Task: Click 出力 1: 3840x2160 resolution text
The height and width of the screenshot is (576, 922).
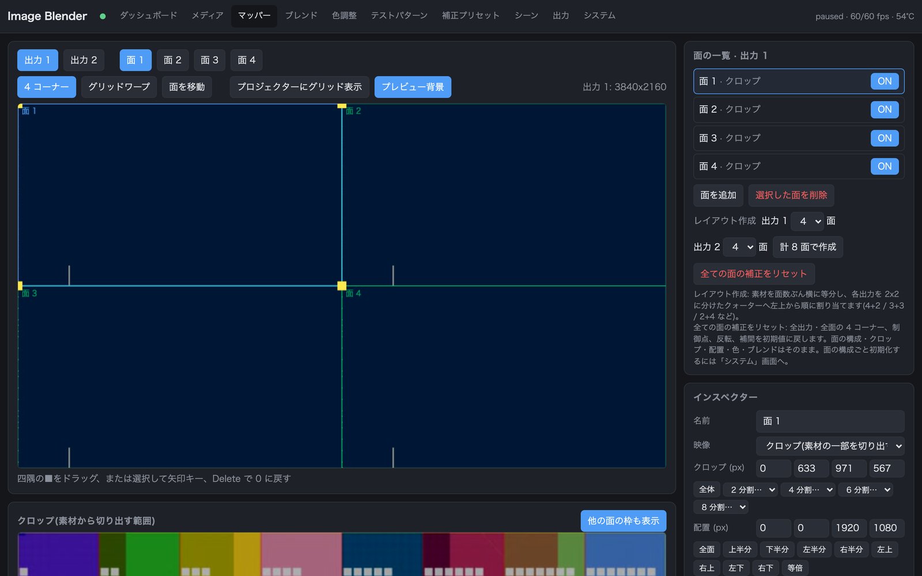Action: click(625, 87)
